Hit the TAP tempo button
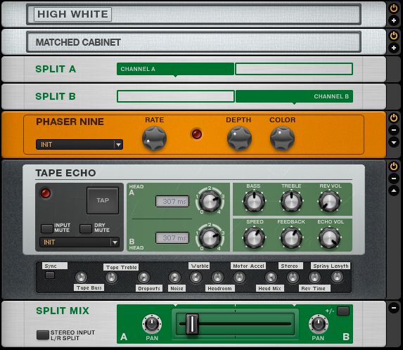The width and height of the screenshot is (403, 350). point(103,200)
